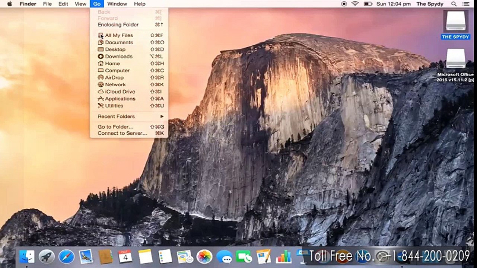The height and width of the screenshot is (268, 477).
Task: Click the Wi-Fi status icon
Action: pyautogui.click(x=355, y=4)
